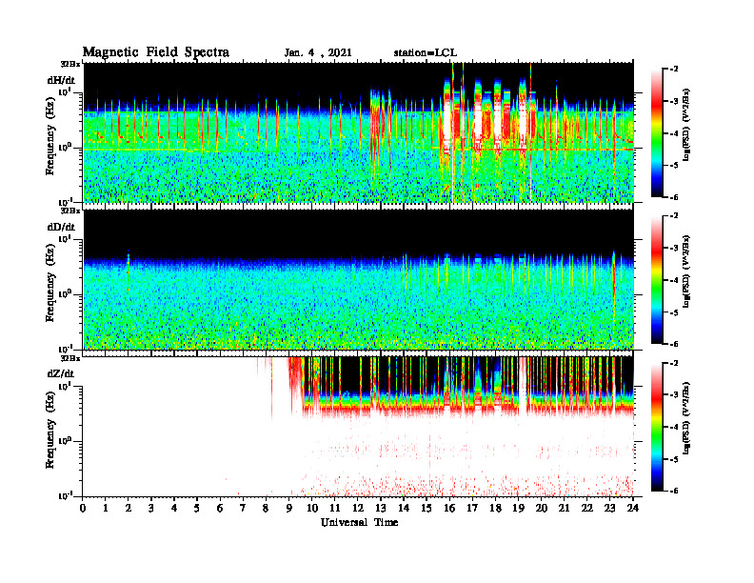Click the 32Hz label atop dZ/dt panel

[69, 358]
